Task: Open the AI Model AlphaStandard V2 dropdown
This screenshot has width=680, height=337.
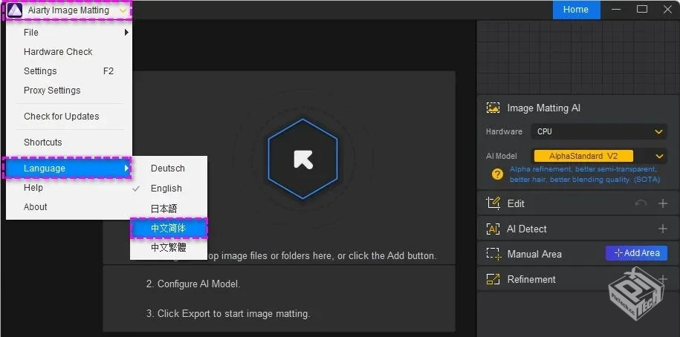Action: pyautogui.click(x=599, y=156)
